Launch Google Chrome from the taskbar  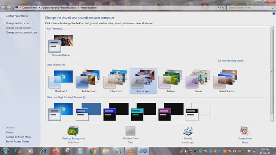click(x=93, y=151)
